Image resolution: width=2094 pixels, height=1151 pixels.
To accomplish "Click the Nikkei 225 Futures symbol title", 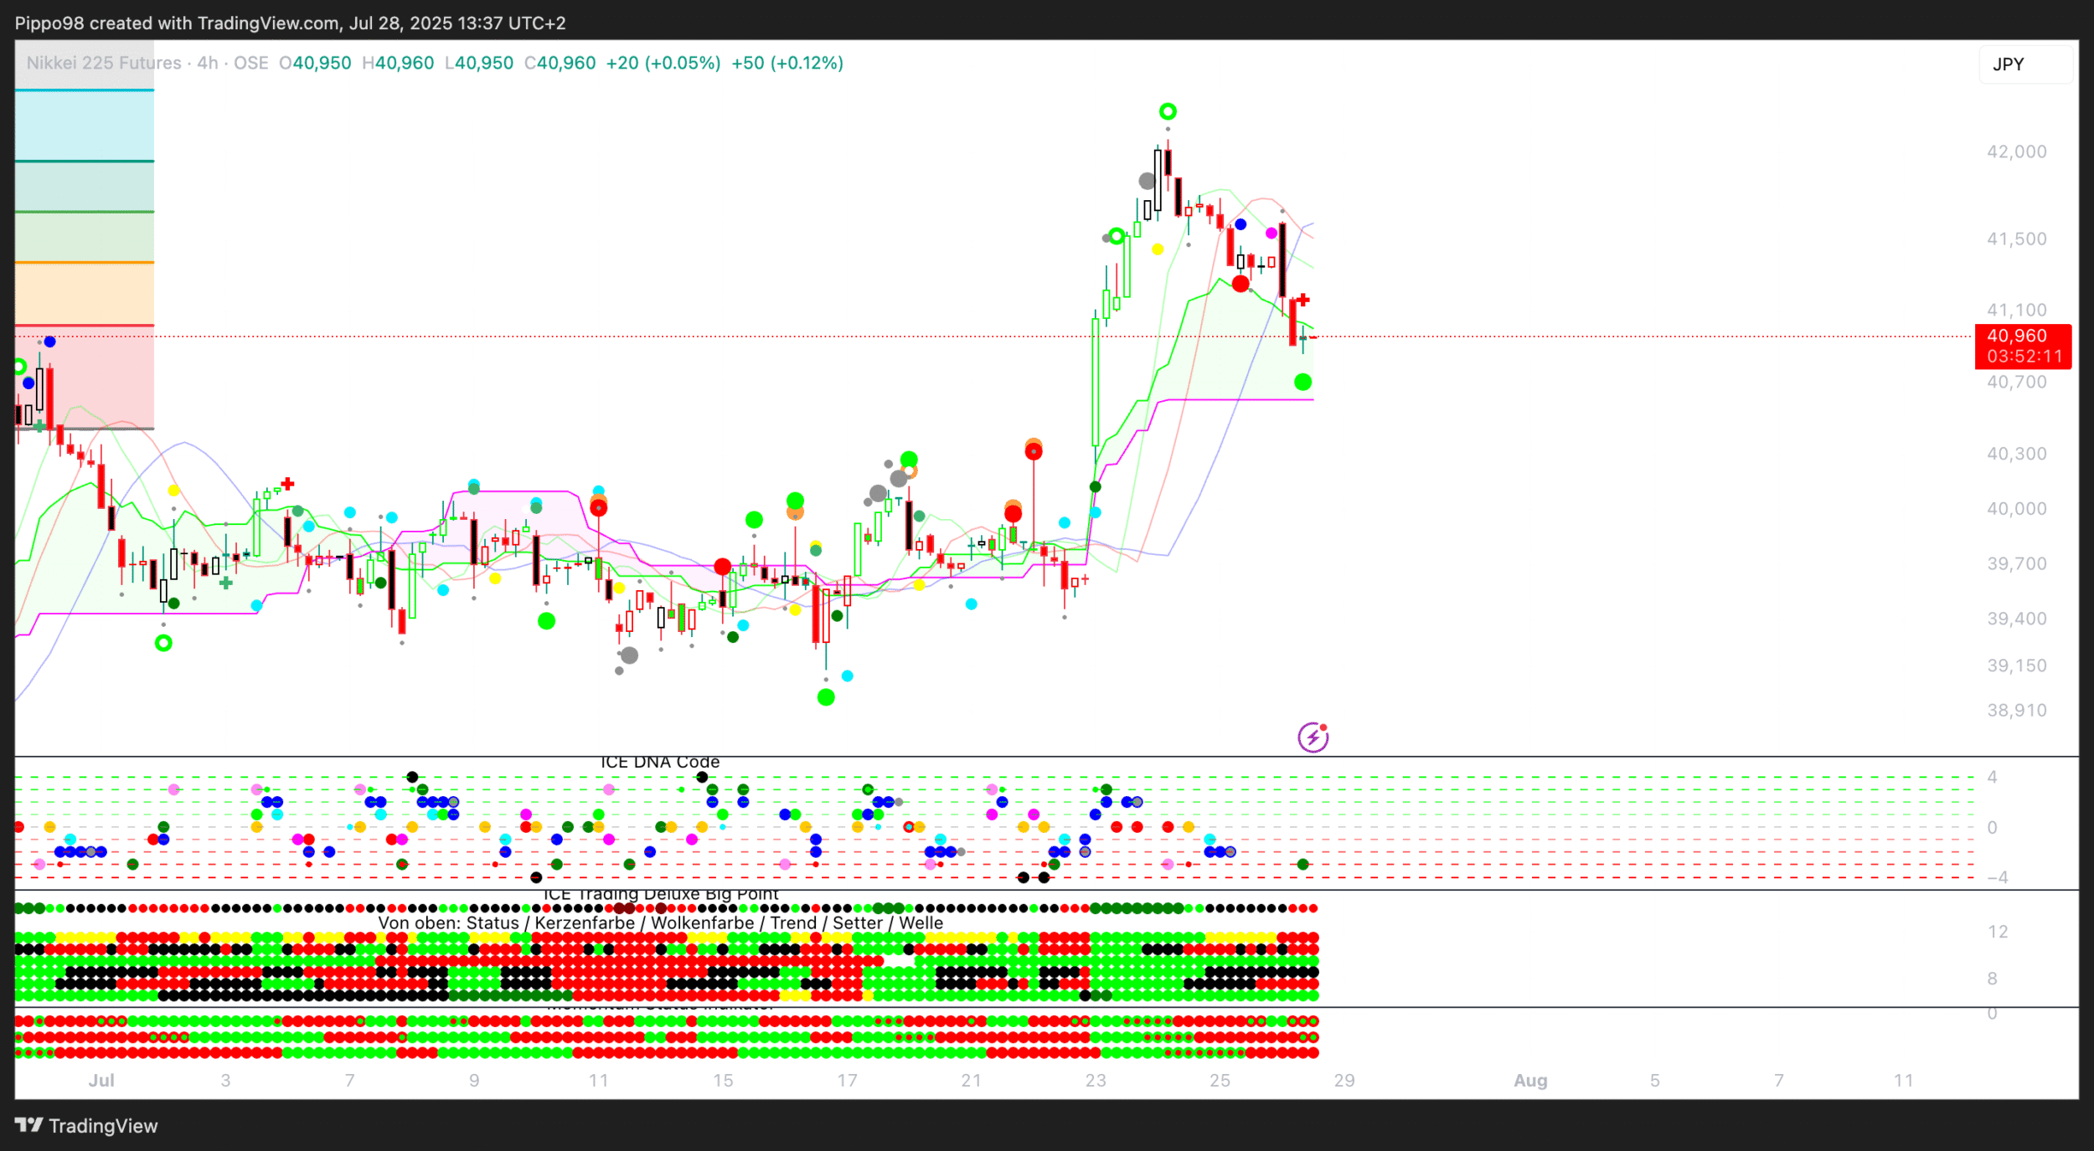I will pos(104,63).
